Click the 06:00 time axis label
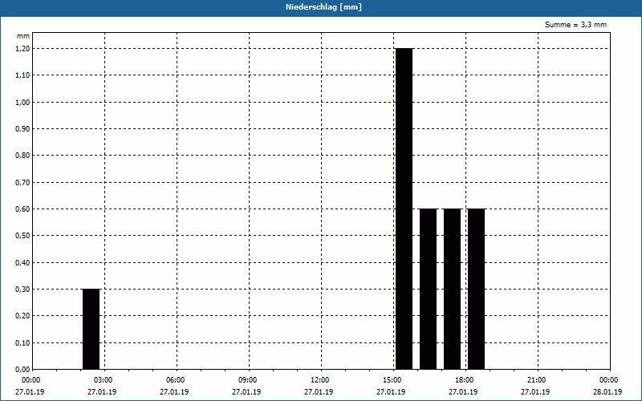The image size is (642, 401). (175, 380)
